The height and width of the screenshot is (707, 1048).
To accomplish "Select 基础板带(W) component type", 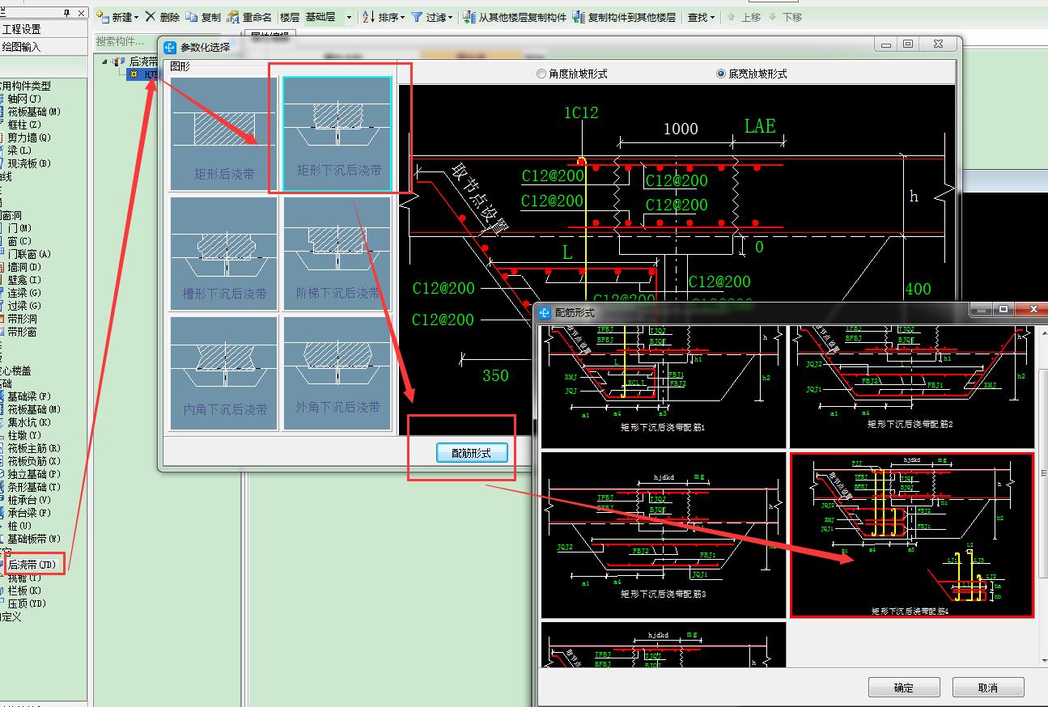I will coord(34,539).
